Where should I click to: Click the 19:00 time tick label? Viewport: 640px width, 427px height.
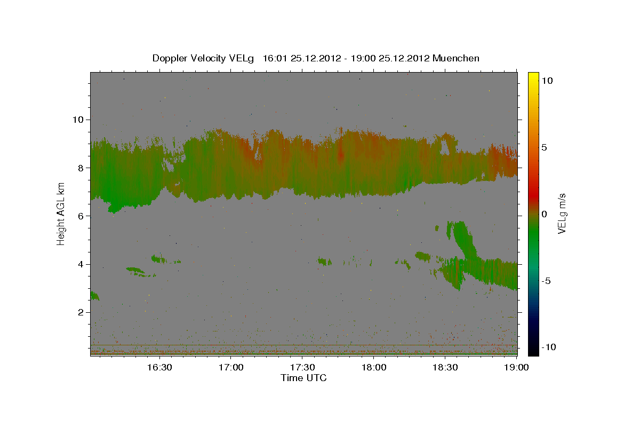516,367
